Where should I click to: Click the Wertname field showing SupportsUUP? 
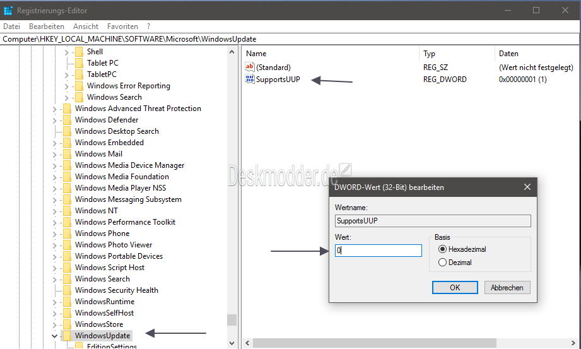pos(433,221)
